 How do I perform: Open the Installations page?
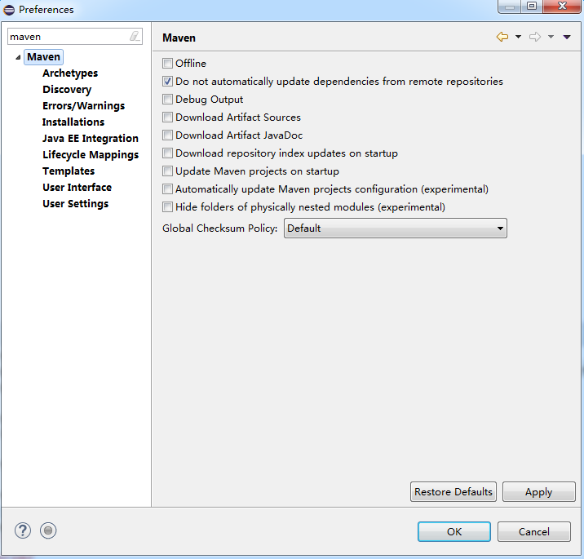[73, 122]
